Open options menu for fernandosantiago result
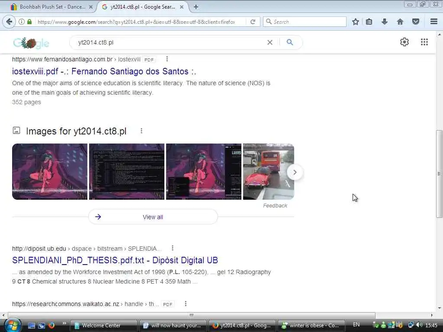 tap(167, 59)
